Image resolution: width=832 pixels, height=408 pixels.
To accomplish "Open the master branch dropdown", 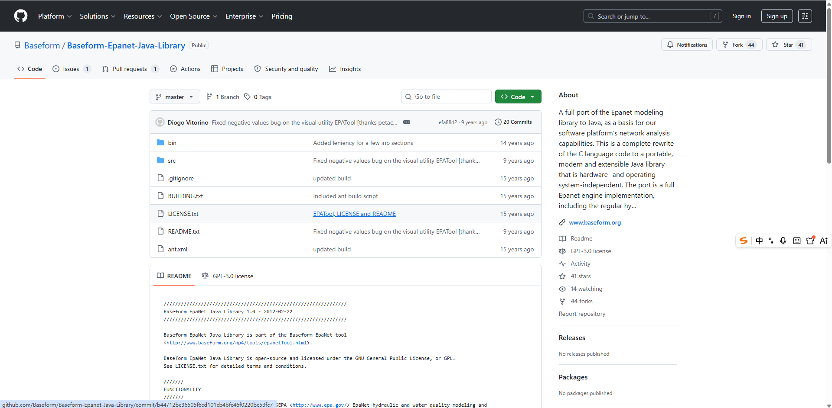I will tap(175, 96).
